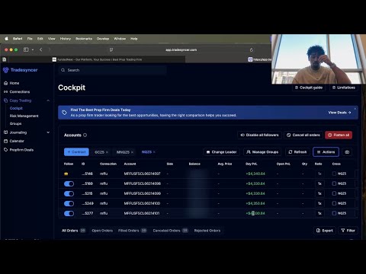Toggle follow for account ...5180
This screenshot has height=274, width=366.
[69, 183]
